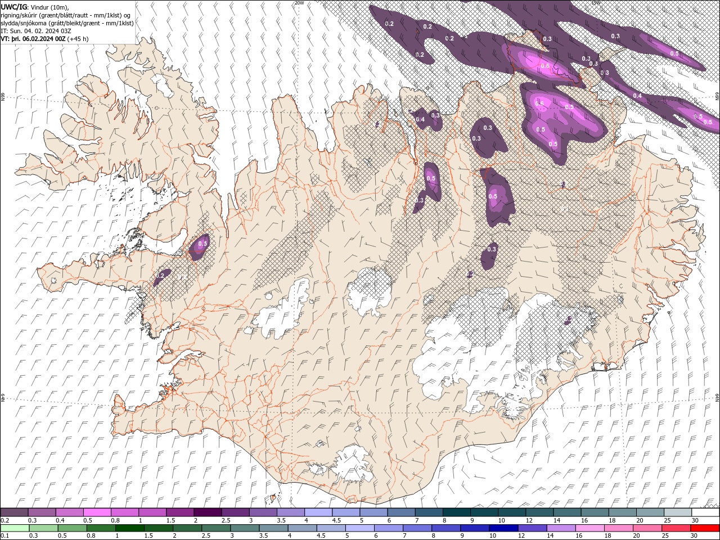Viewport: 720px width, 540px height.
Task: Select upper legend row swatch for value 4
Action: (x=318, y=512)
